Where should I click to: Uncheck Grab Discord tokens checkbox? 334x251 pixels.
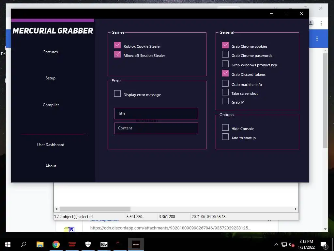(x=225, y=73)
